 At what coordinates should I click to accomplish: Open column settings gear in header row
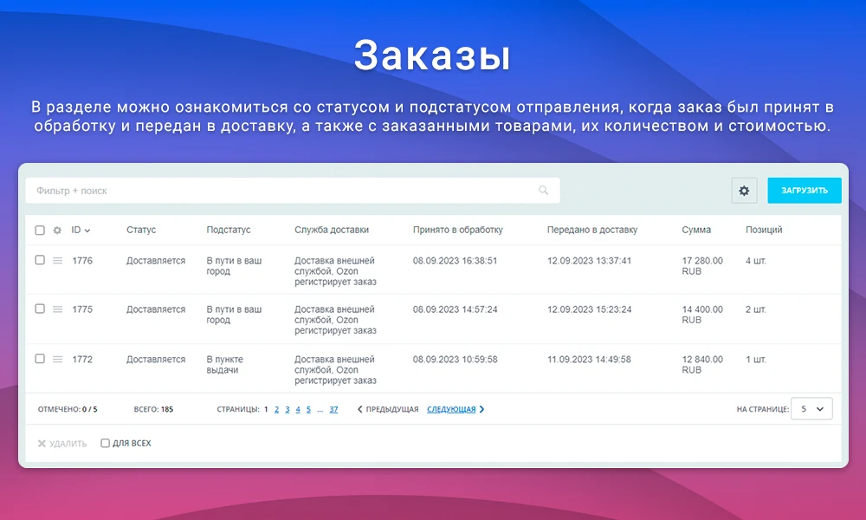[57, 230]
